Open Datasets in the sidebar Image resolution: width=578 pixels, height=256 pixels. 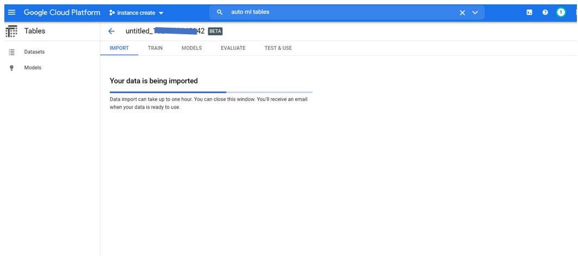coord(34,52)
